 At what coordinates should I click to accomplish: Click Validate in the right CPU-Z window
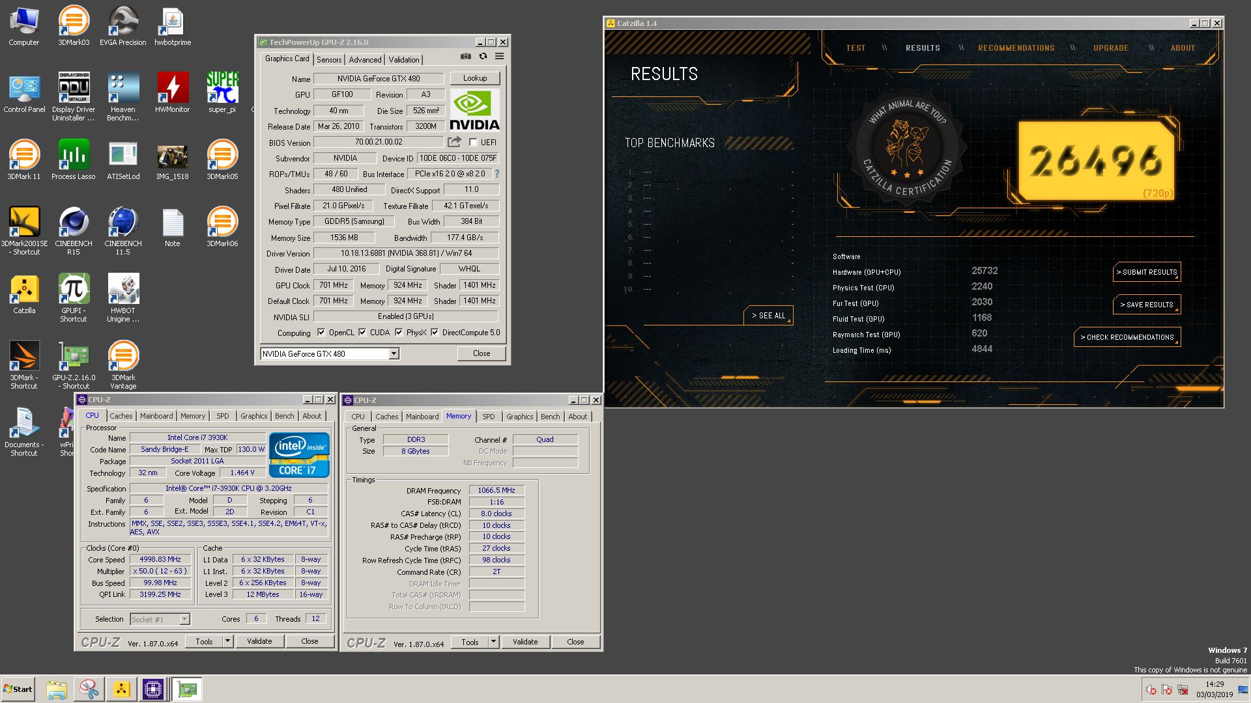click(525, 642)
